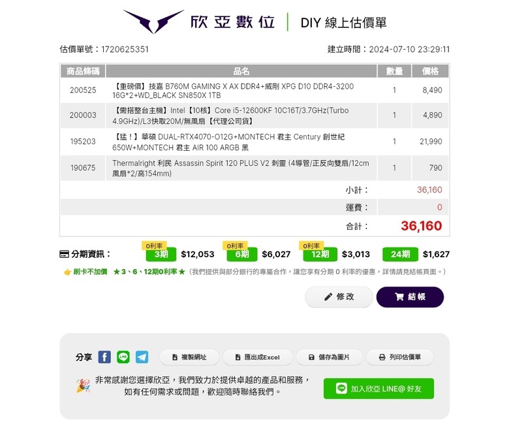Proceed to checkout with 結帳 button

(x=410, y=297)
